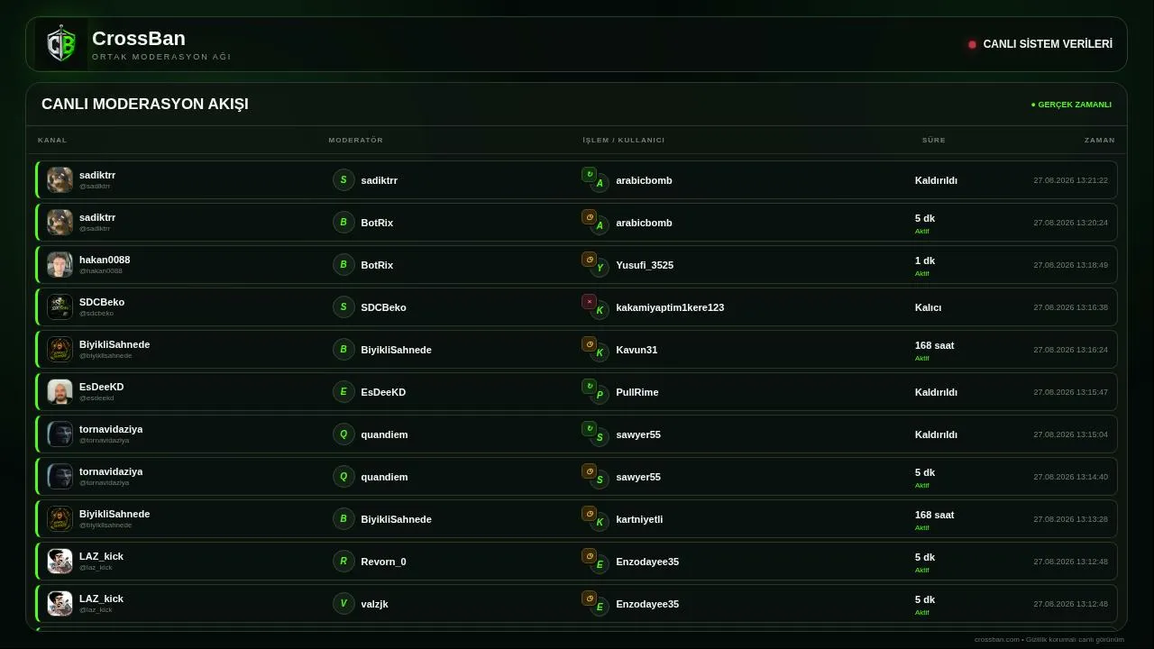Screen dimensions: 1154x649
Task: Click the CANLI SİSTEM VERİLERİ label
Action: 1048,44
